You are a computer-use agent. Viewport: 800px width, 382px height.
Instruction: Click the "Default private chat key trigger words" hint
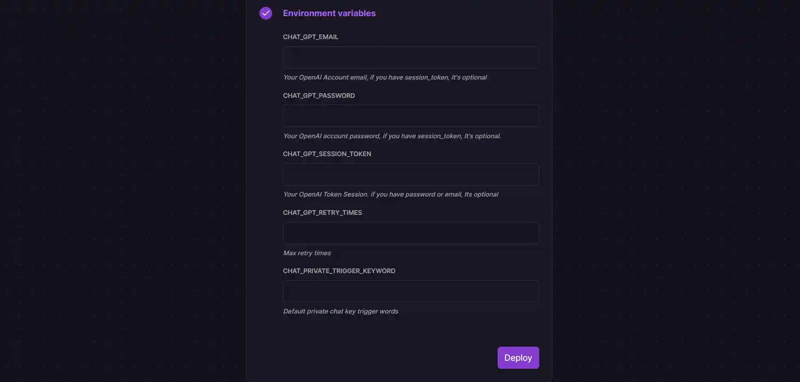(x=341, y=311)
